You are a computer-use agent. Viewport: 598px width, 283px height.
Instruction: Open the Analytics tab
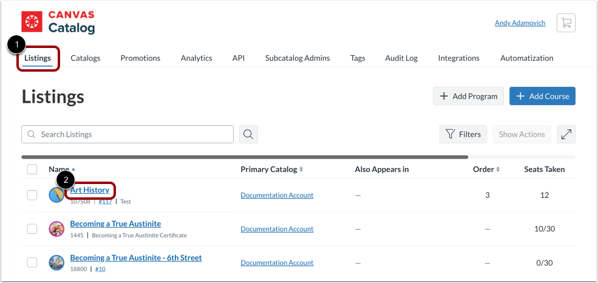(x=197, y=58)
